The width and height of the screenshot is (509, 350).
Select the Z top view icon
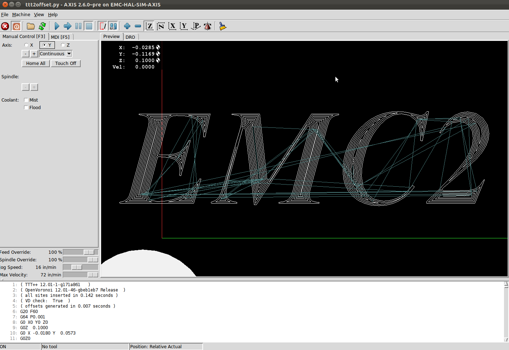point(150,26)
